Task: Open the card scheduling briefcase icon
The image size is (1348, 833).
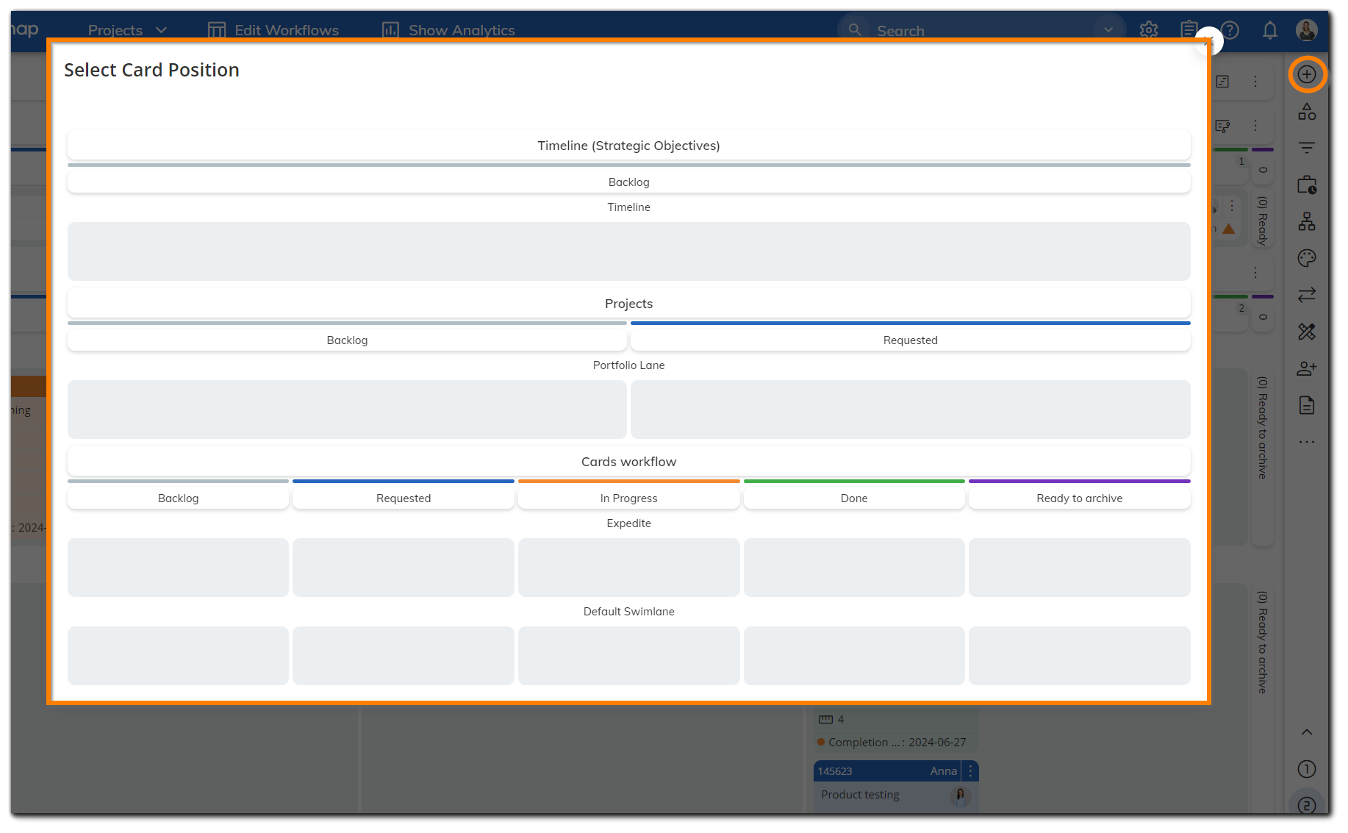Action: [x=1307, y=185]
